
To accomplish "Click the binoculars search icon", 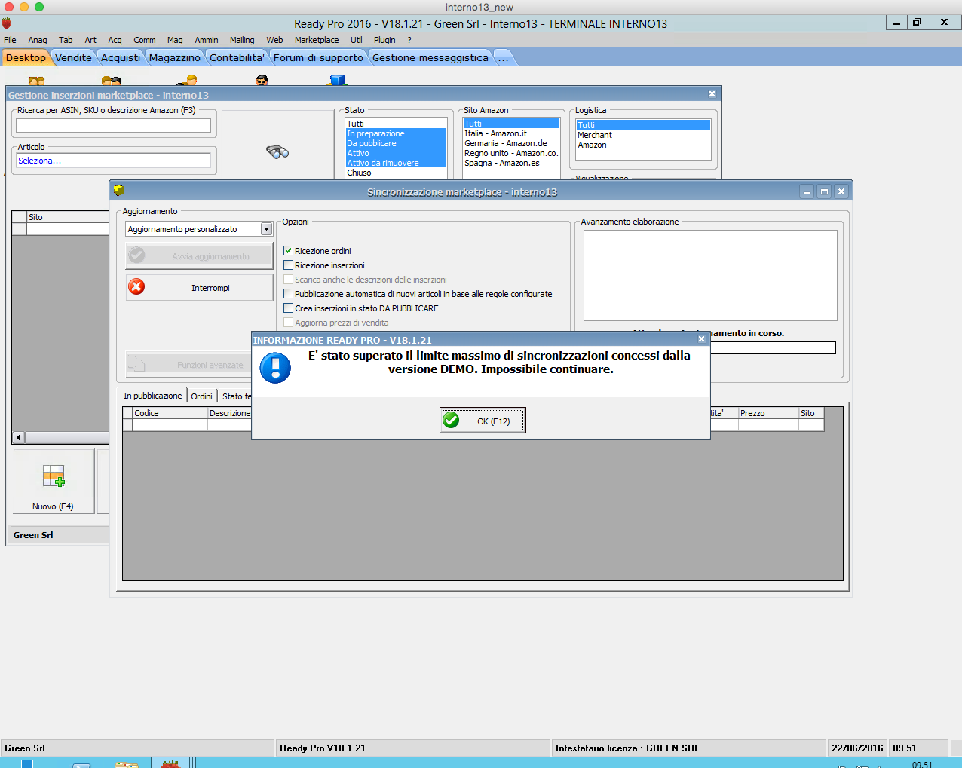I will click(277, 151).
